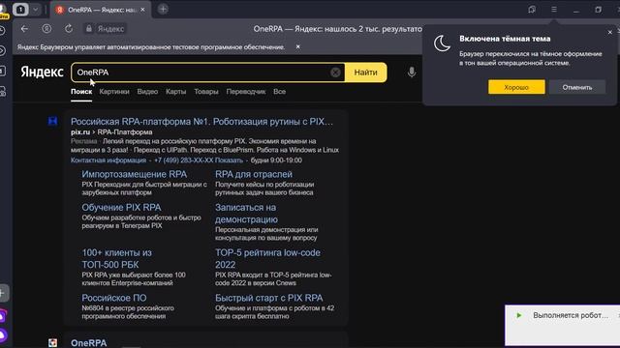Open a new tab with the plus icon

point(163,9)
